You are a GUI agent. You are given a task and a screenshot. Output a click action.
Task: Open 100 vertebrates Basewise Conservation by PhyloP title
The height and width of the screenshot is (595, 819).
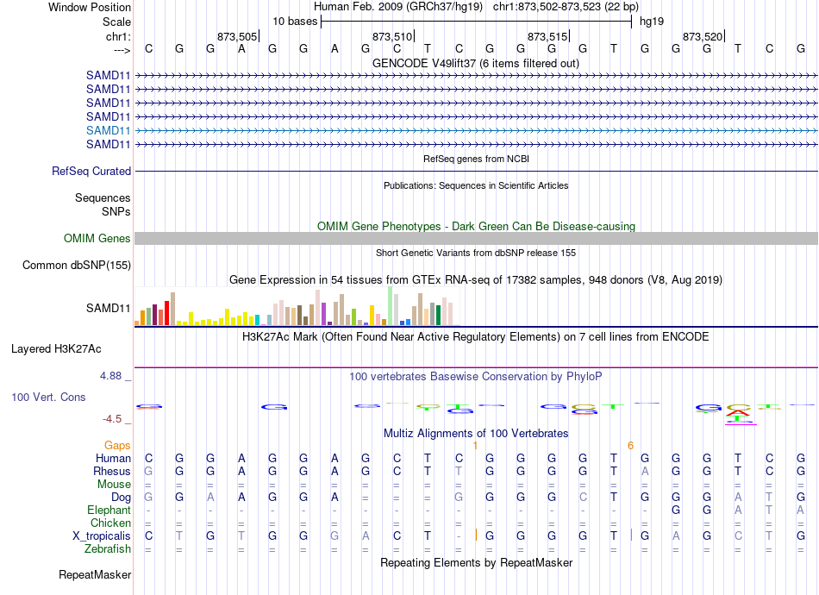tap(476, 376)
